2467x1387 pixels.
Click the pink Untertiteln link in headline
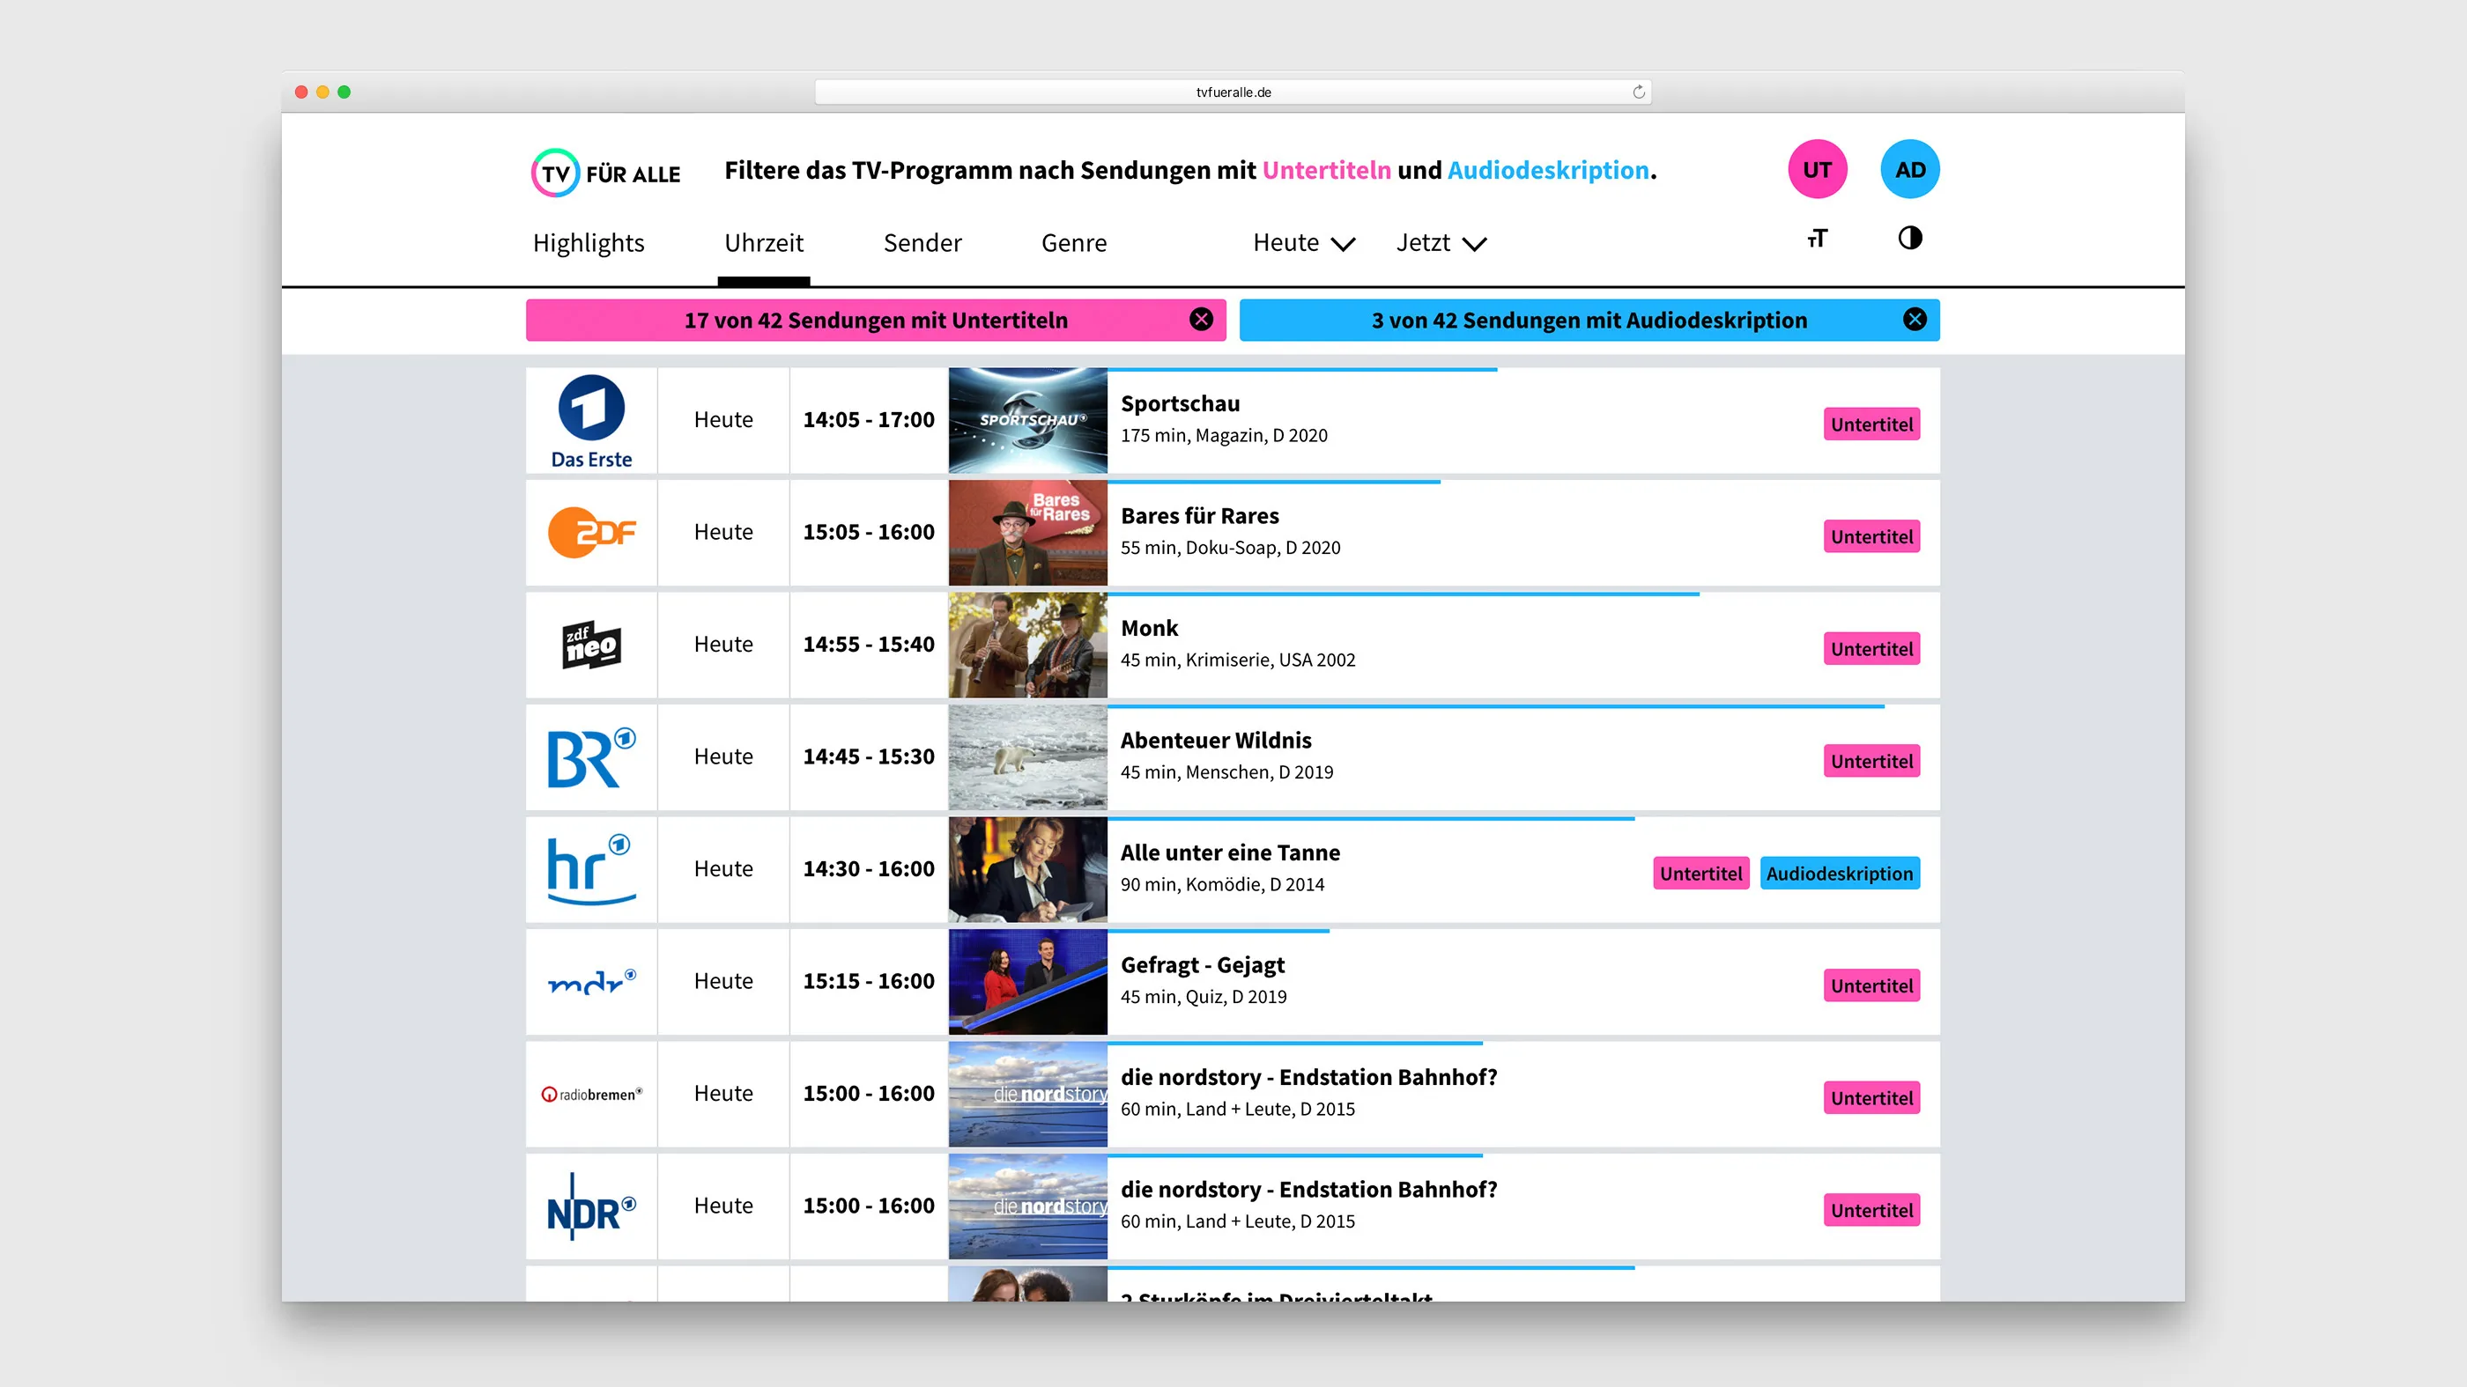pyautogui.click(x=1326, y=170)
